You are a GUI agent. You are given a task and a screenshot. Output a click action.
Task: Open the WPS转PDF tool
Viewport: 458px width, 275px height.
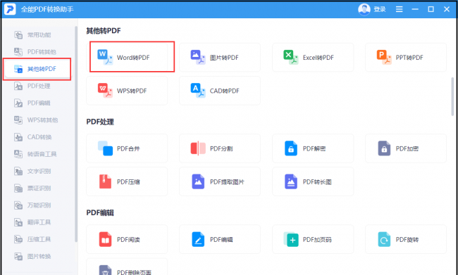pyautogui.click(x=127, y=91)
